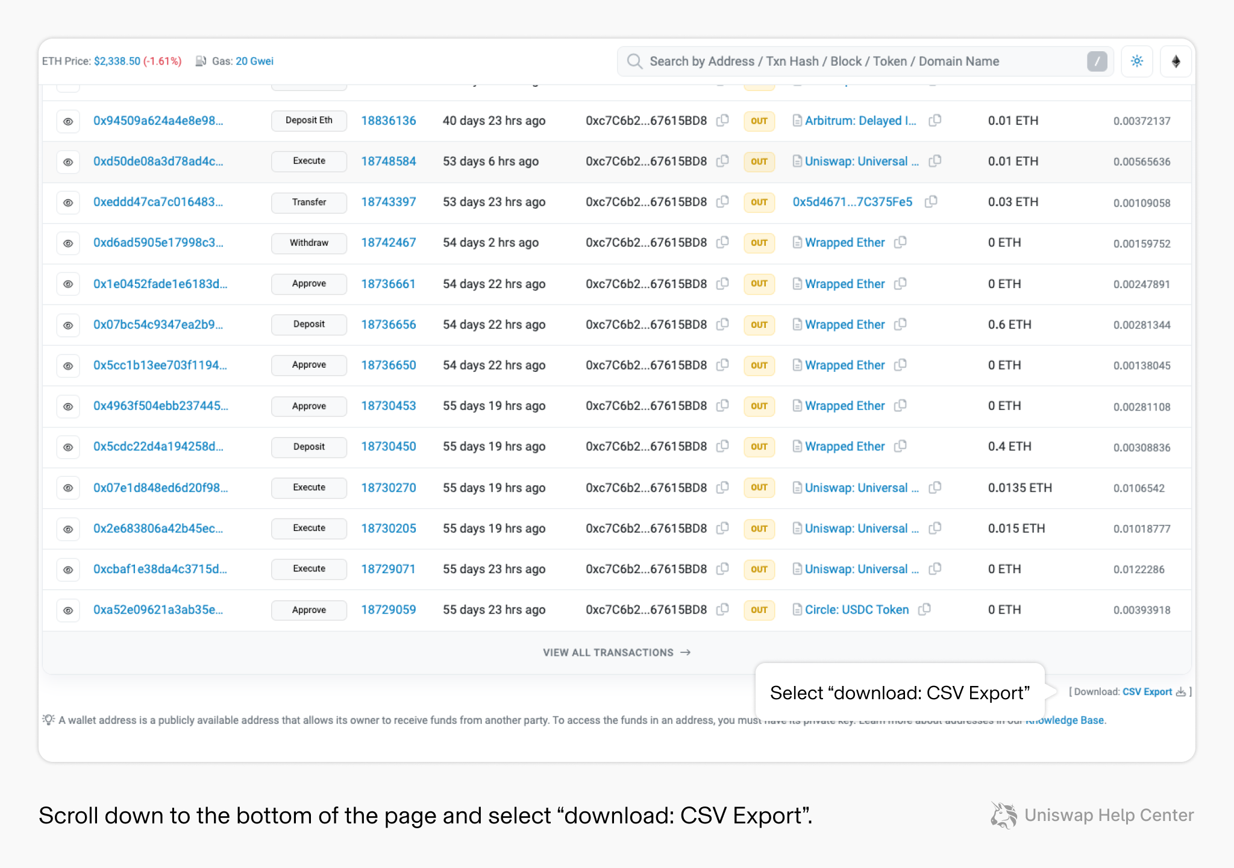Open the Ethereum network selector icon
Image resolution: width=1234 pixels, height=868 pixels.
[1176, 61]
